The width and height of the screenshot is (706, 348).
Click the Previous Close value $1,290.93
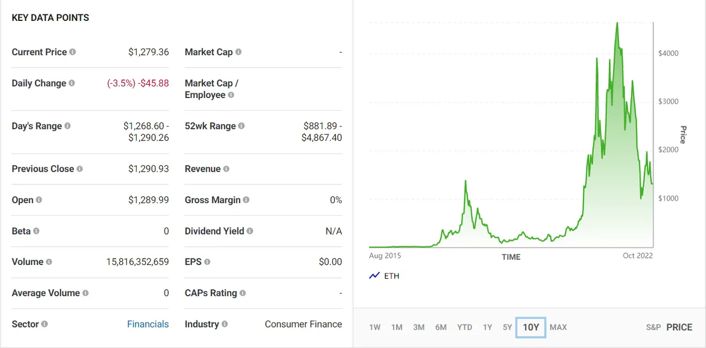[x=148, y=168]
